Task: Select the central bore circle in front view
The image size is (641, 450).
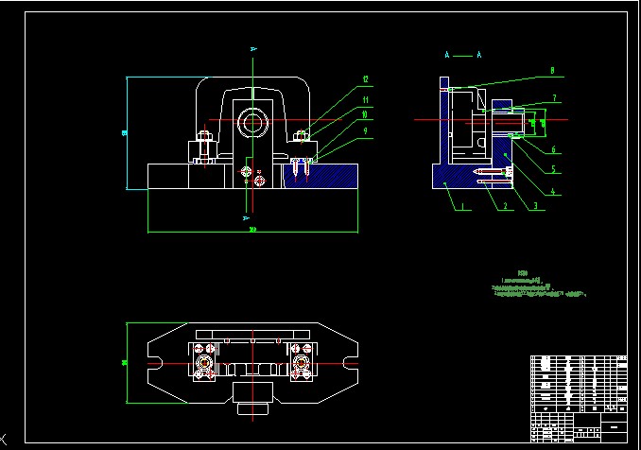Action: 252,123
